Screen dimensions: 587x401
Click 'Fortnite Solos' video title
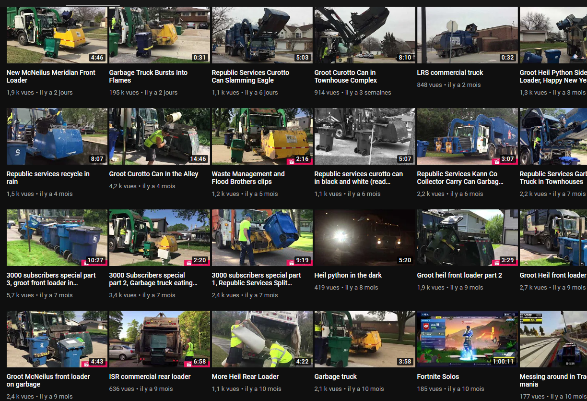pos(438,377)
